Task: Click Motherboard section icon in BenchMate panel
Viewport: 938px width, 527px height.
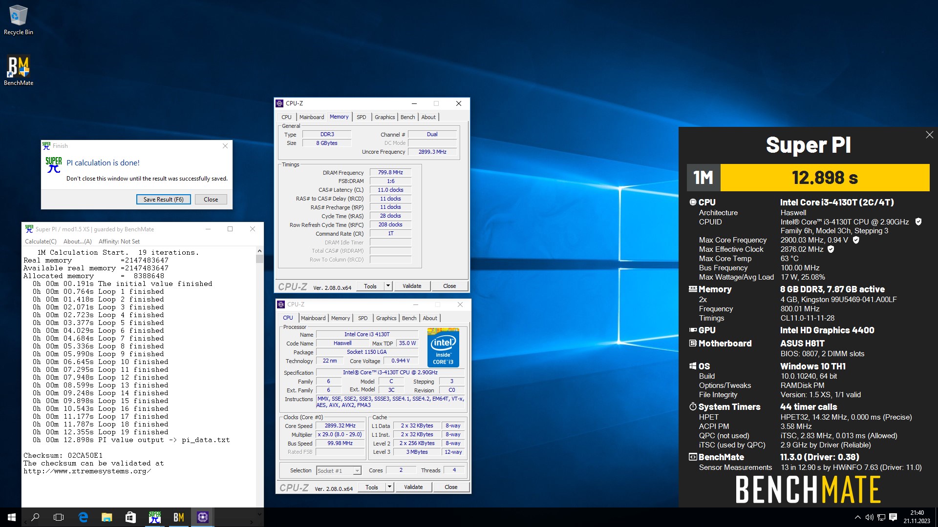Action: [x=693, y=343]
